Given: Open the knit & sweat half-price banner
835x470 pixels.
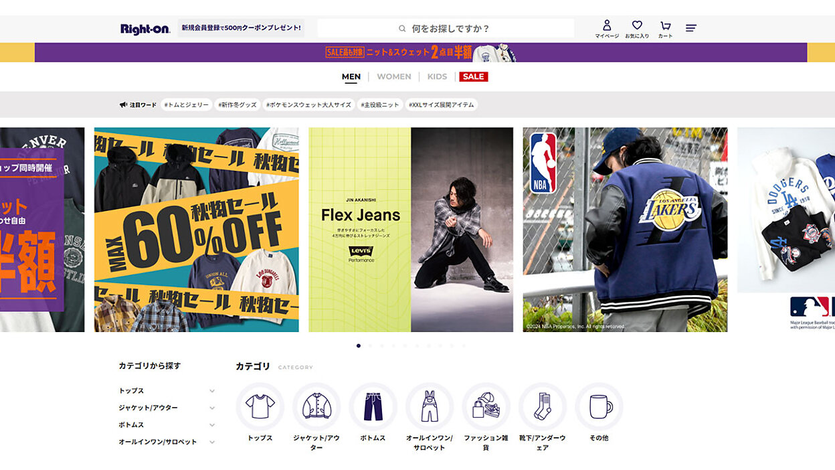Looking at the screenshot, I should 421,52.
